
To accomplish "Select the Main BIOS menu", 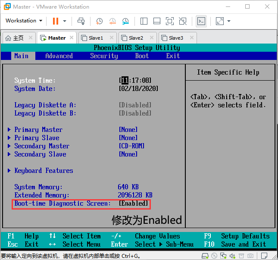I will [x=21, y=56].
